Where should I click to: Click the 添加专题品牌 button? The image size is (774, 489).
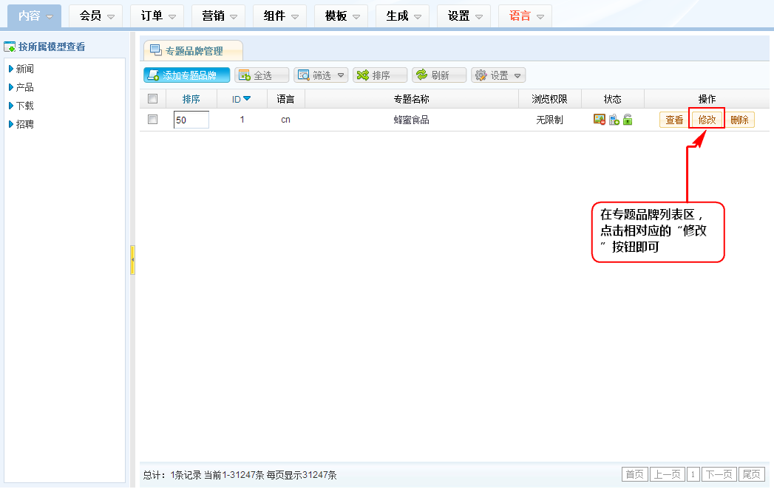point(186,75)
